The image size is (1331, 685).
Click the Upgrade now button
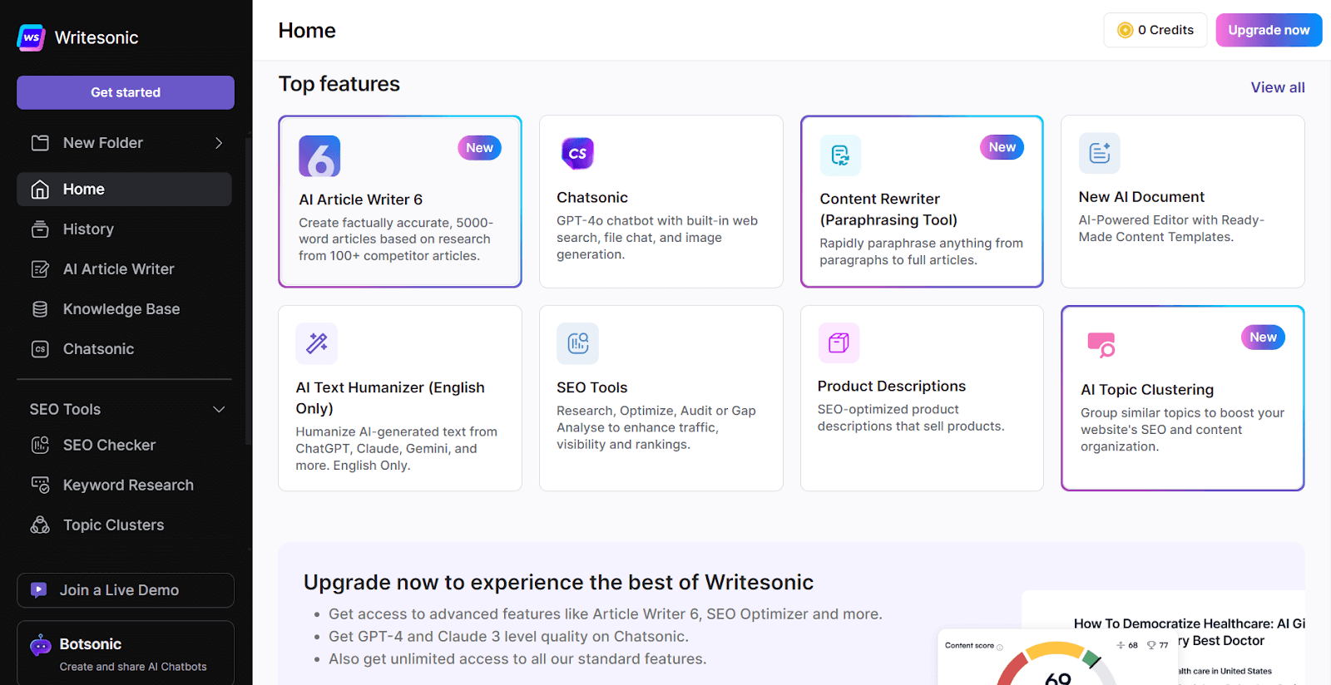(x=1269, y=30)
